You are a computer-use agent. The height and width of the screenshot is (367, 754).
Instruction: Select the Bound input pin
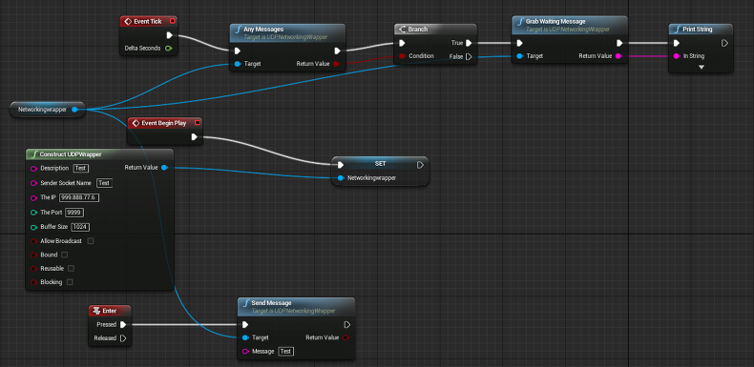tap(33, 255)
